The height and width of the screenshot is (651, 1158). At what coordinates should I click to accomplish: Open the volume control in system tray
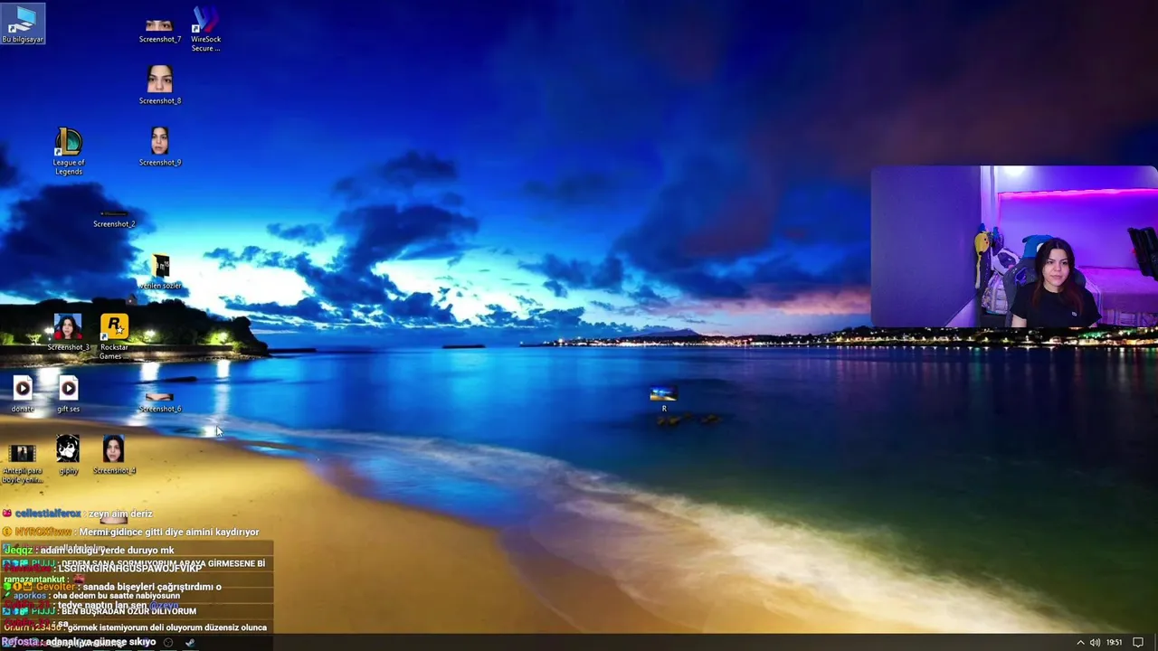pos(1095,643)
